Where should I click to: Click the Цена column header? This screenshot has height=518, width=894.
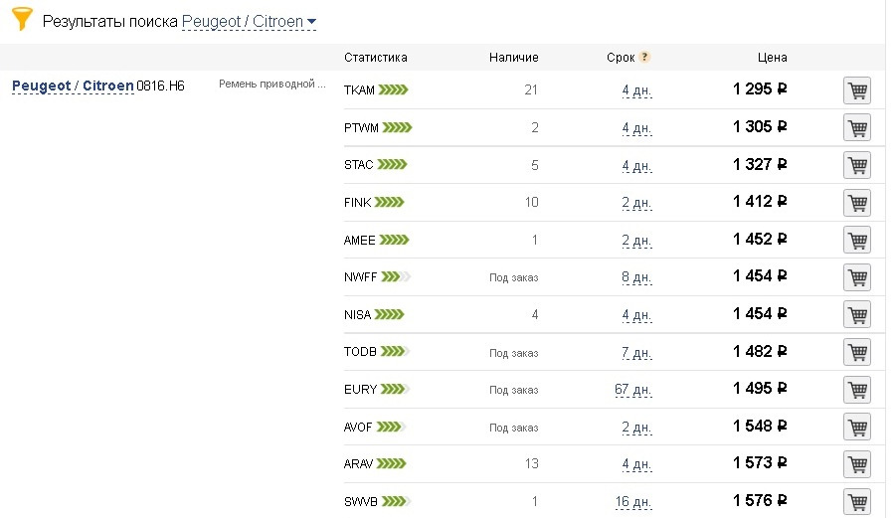click(773, 58)
